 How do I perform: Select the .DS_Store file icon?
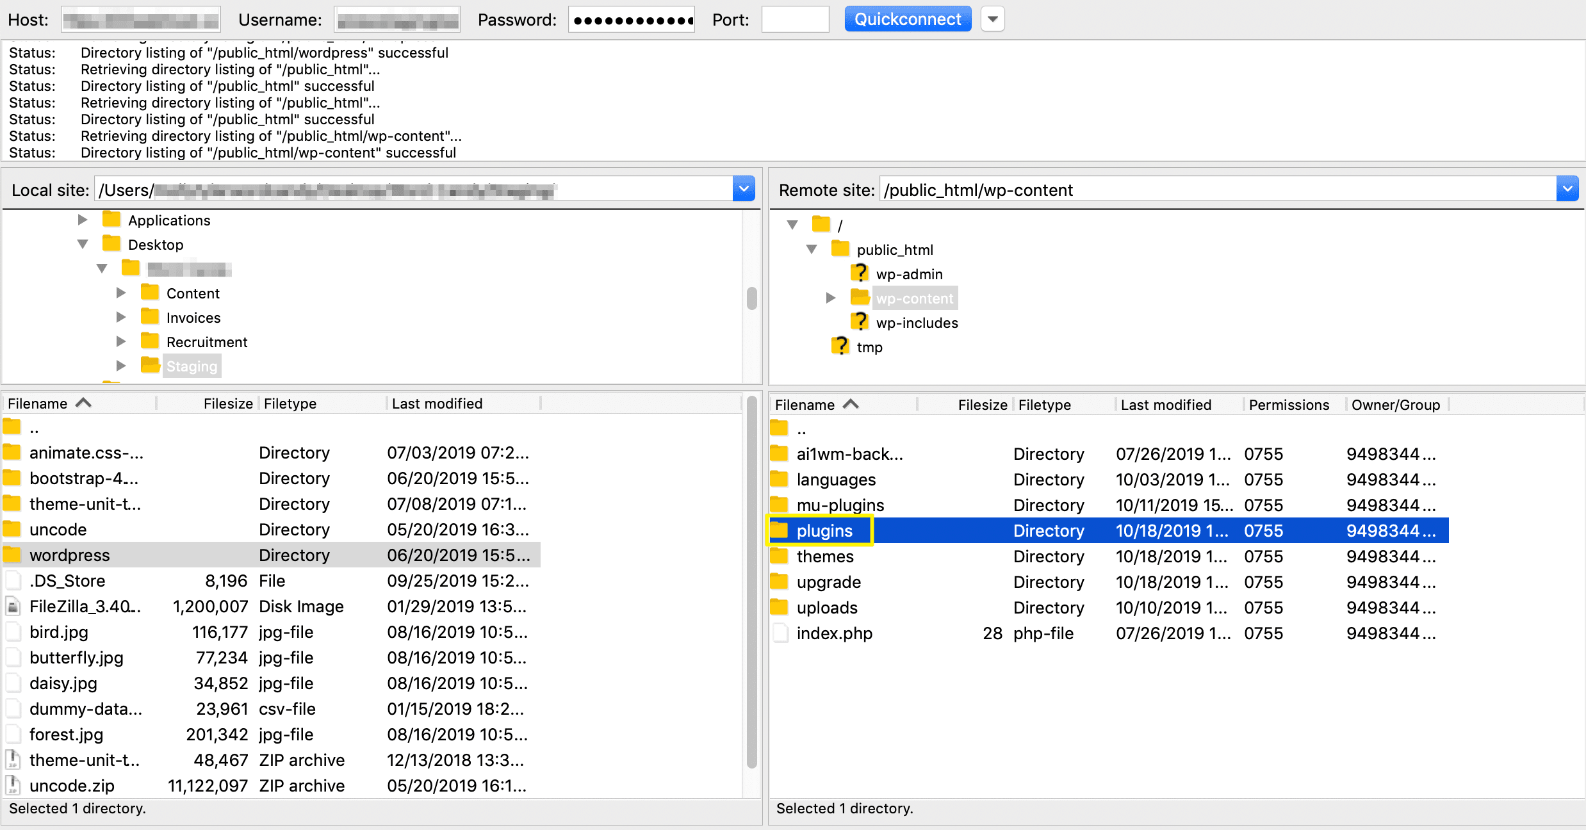(12, 580)
